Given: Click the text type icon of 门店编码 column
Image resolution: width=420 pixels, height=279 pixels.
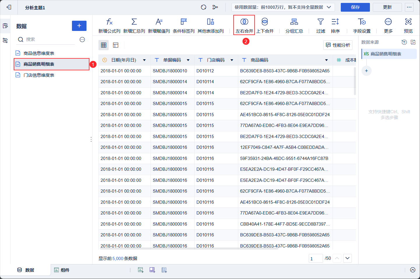Looking at the screenshot, I should pos(200,60).
